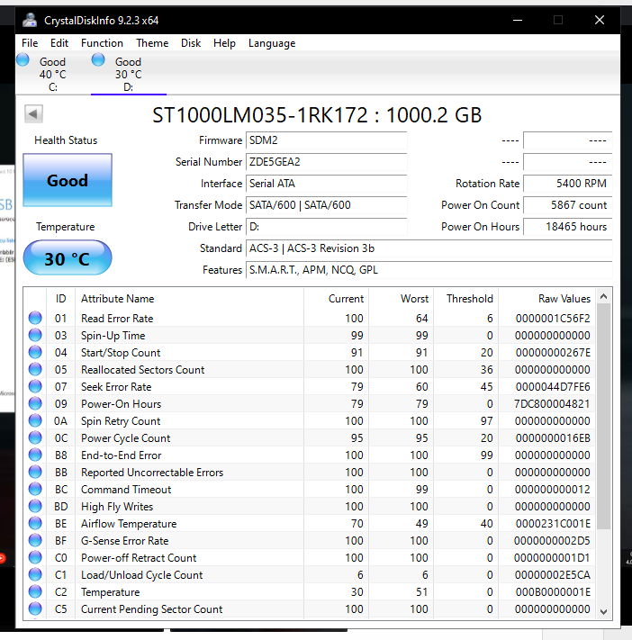
Task: Open the Theme menu
Action: pyautogui.click(x=152, y=43)
